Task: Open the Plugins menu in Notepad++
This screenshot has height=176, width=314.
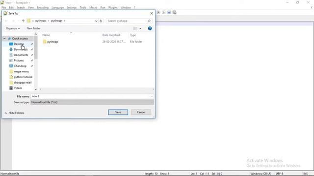Action: click(x=113, y=8)
